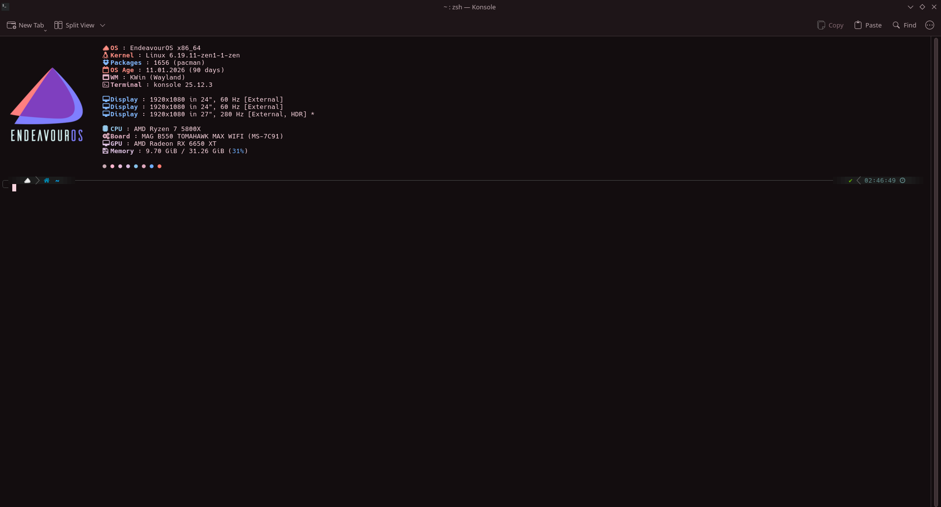The image size is (941, 507).
Task: Open a New Tab in Konsole
Action: (25, 25)
